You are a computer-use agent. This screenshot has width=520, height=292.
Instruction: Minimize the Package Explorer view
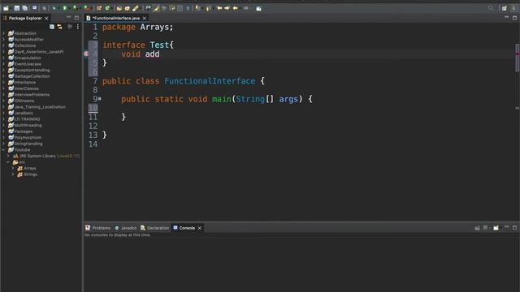click(x=68, y=17)
